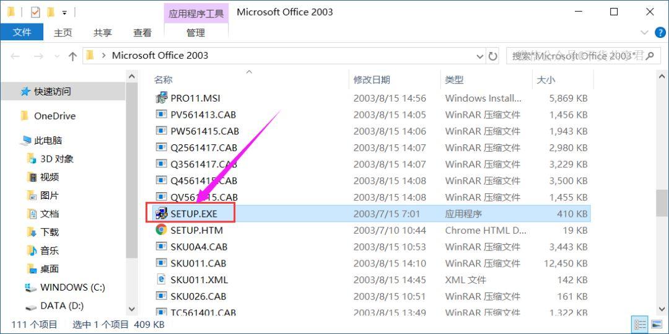The height and width of the screenshot is (334, 669).
Task: Click the 5,869 KB size cell
Action: click(569, 98)
